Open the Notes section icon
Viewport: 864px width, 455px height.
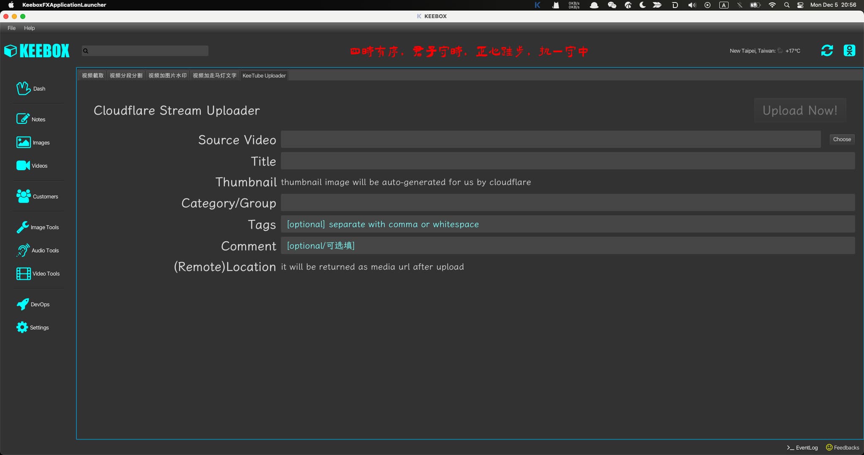pos(23,119)
